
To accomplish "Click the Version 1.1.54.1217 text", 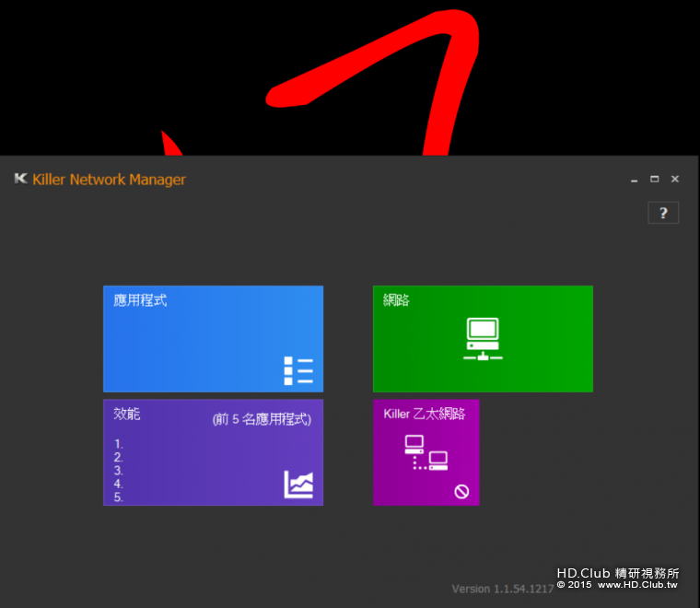I will coord(503,589).
